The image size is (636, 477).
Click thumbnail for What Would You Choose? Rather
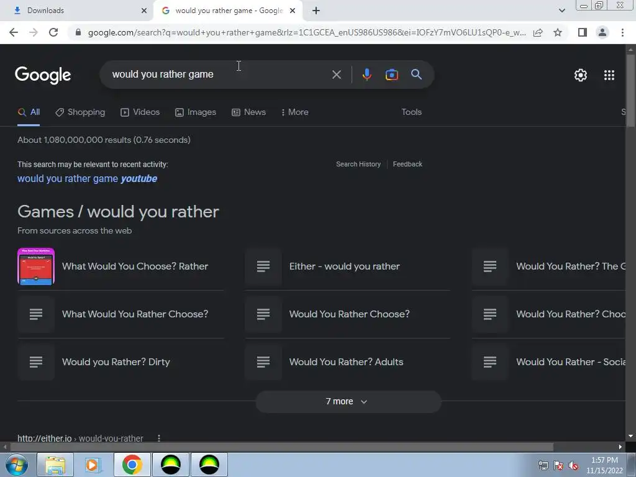tap(36, 266)
